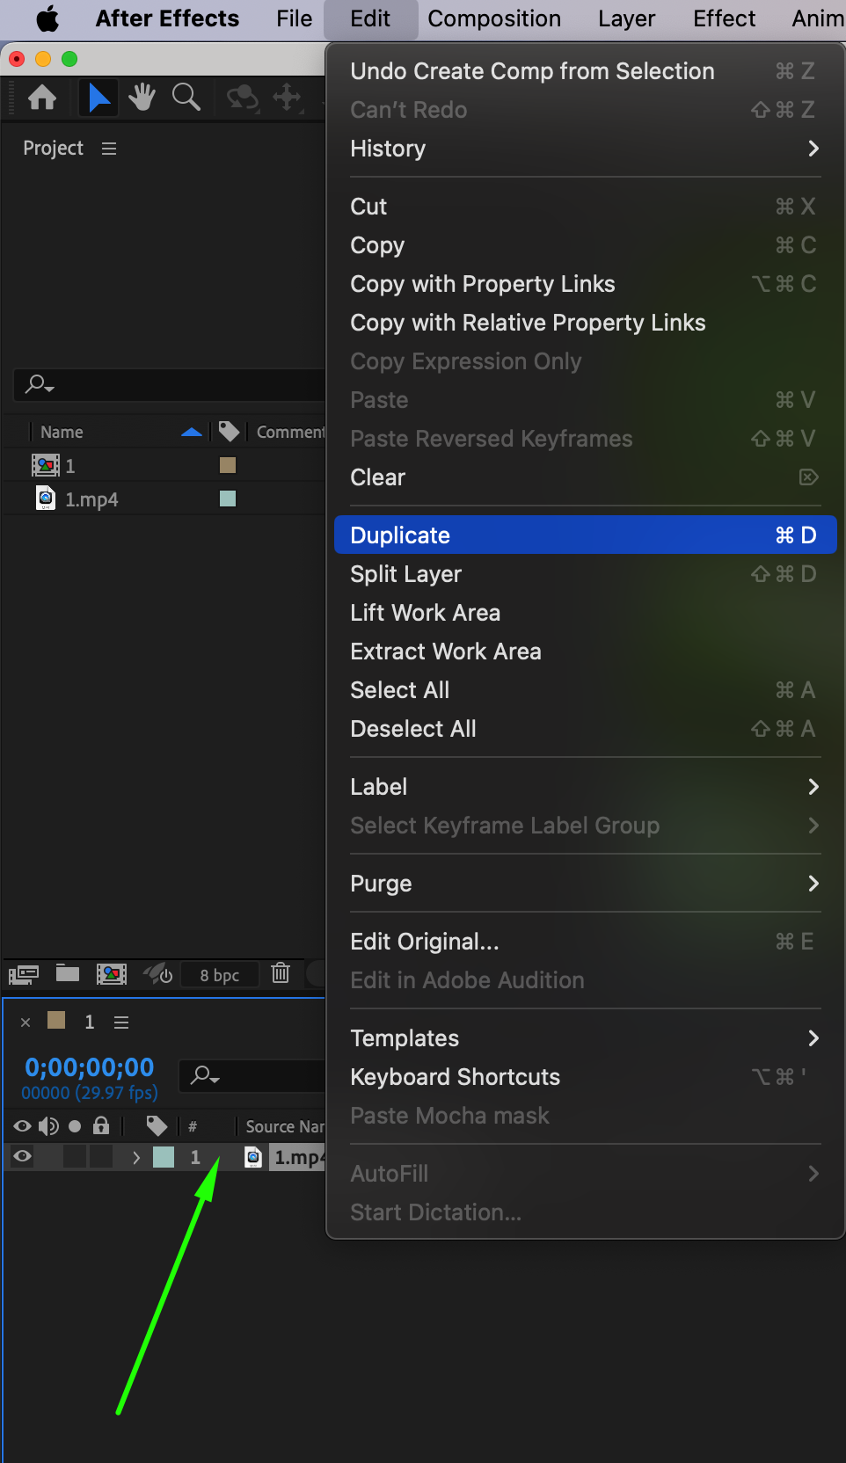The width and height of the screenshot is (846, 1463).
Task: Toggle the lock switch for layer 1
Action: click(101, 1157)
